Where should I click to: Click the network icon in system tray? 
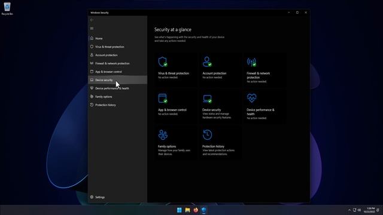354,210
